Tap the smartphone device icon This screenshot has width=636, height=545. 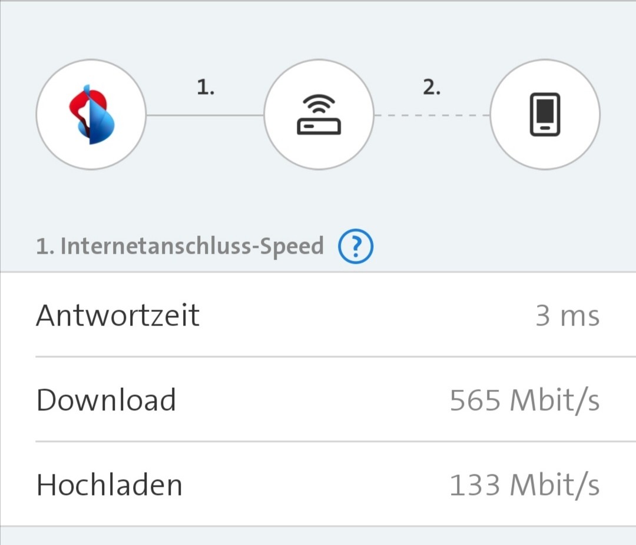[545, 115]
